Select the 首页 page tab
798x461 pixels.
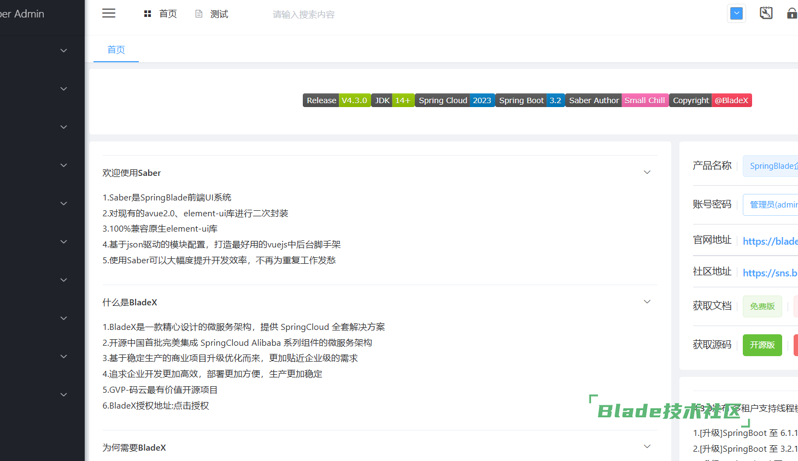(x=116, y=50)
